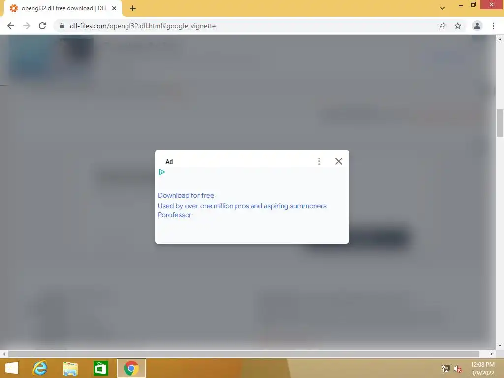Click the Chrome taskbar icon
Viewport: 504px width, 378px height.
(x=131, y=368)
